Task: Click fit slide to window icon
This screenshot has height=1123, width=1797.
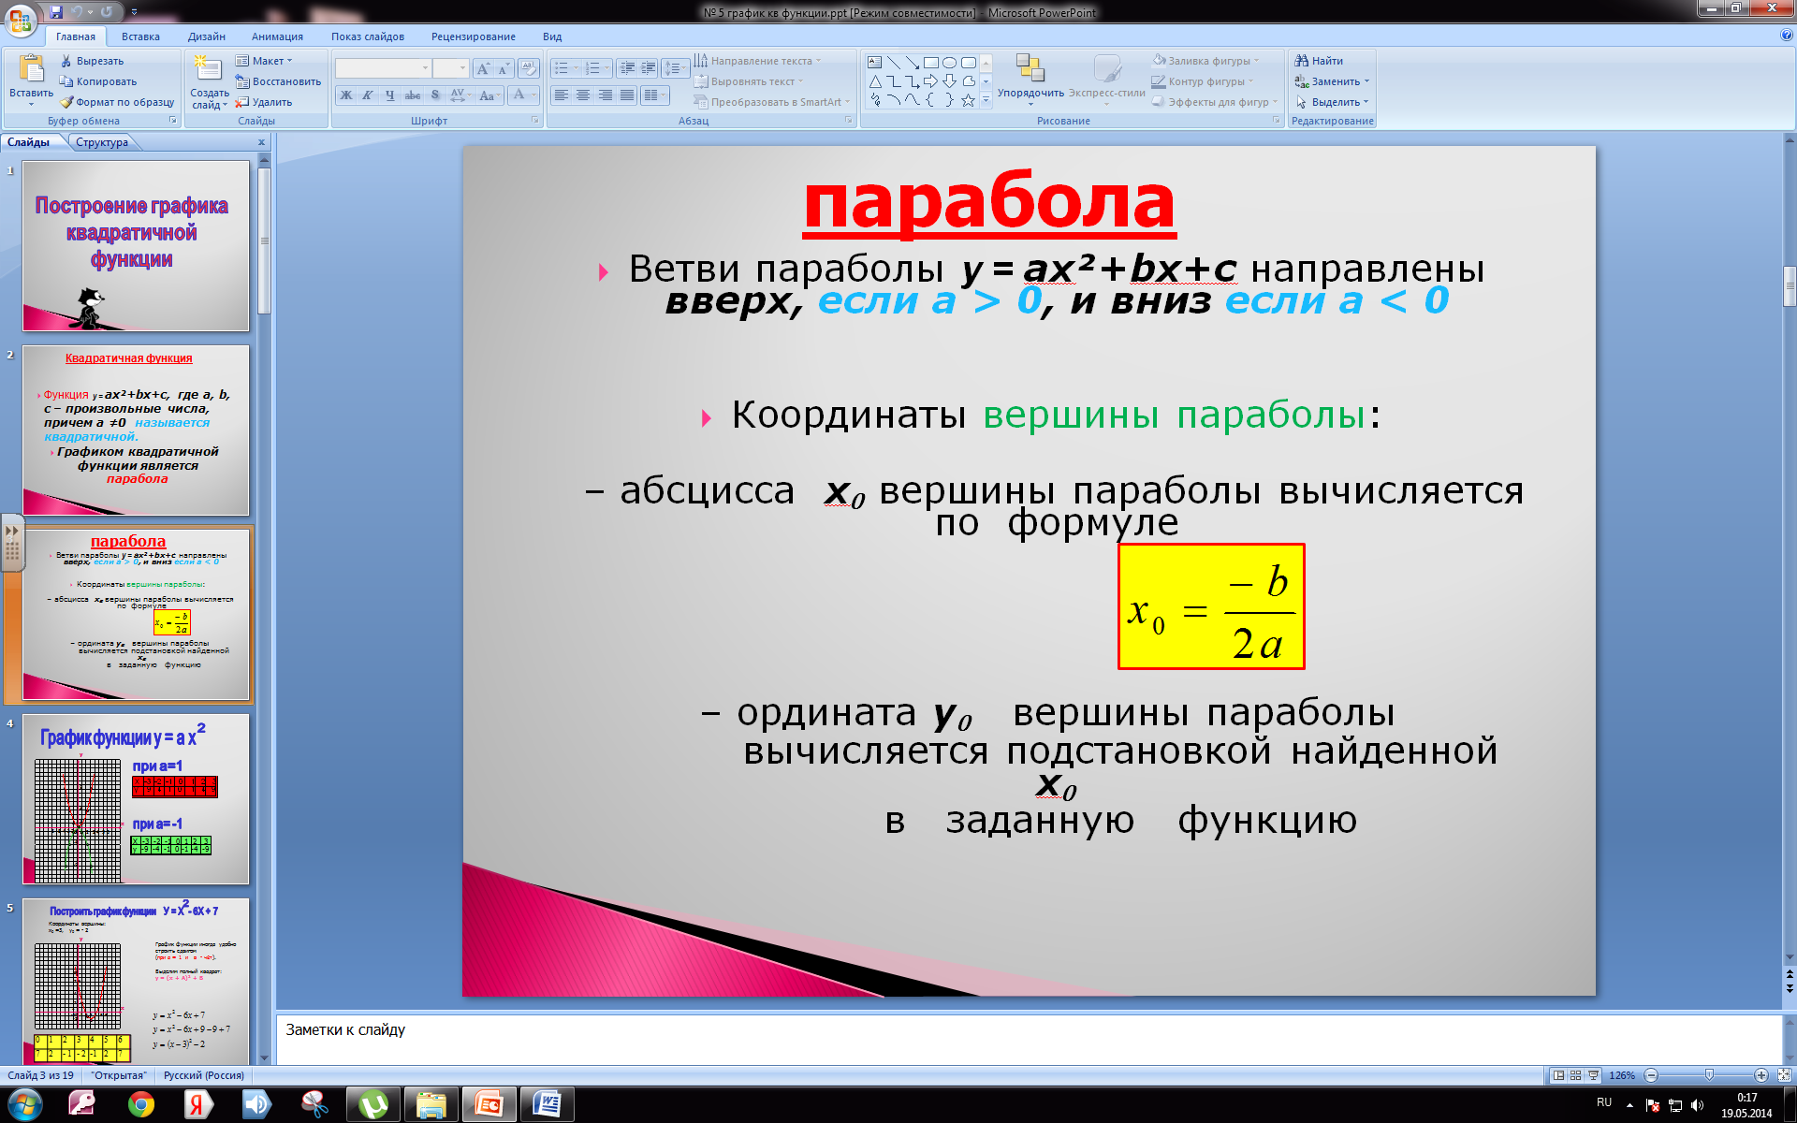Action: coord(1784,1075)
